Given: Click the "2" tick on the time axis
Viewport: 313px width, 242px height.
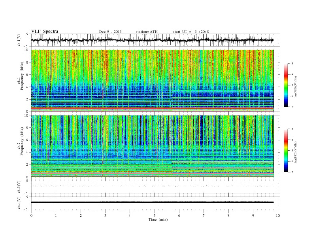Looking at the screenshot, I should pyautogui.click(x=81, y=216).
